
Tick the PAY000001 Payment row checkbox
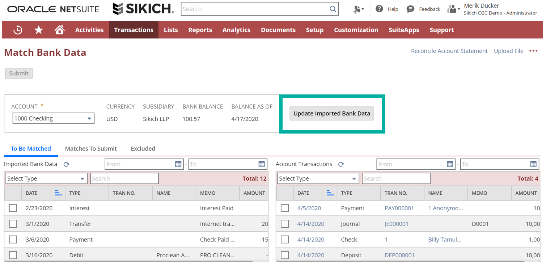pos(285,208)
